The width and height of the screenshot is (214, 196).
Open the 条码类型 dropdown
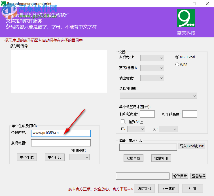[152, 58]
